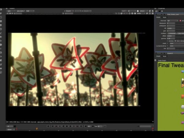Click the Final Tweak backdrop label
Screen dimensions: 184x138
171,65
